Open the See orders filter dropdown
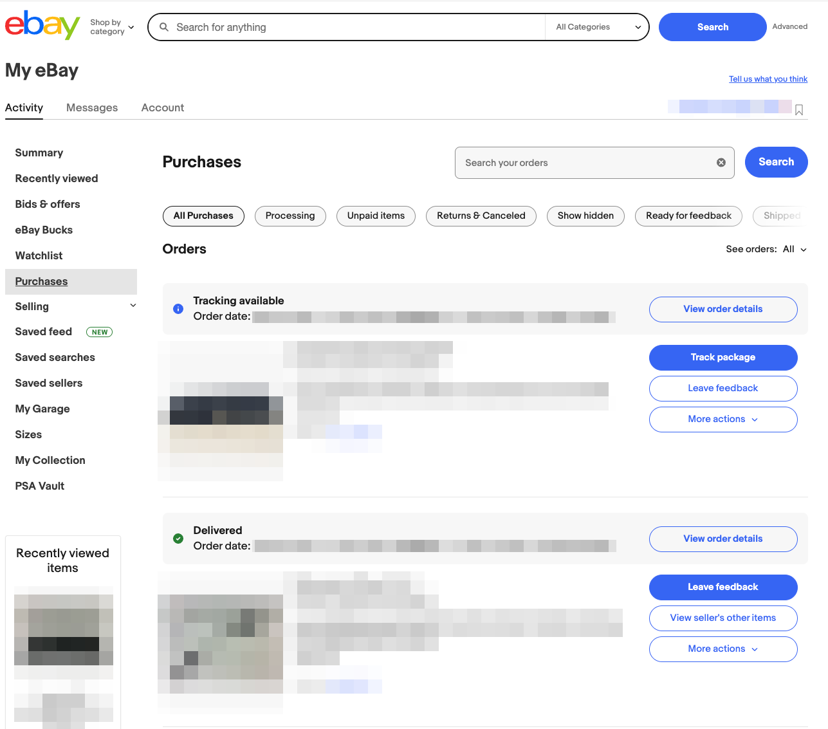Image resolution: width=828 pixels, height=729 pixels. click(x=795, y=250)
